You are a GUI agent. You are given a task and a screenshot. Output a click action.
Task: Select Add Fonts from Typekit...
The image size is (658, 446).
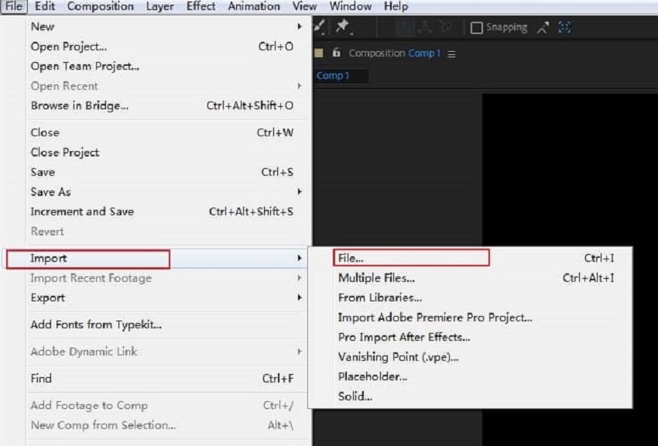96,324
